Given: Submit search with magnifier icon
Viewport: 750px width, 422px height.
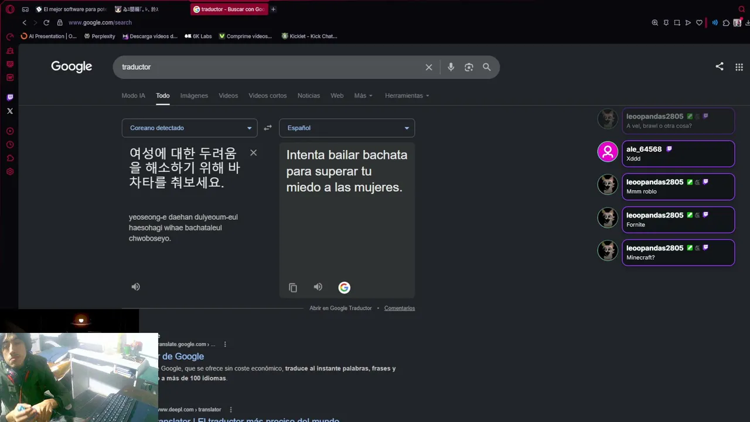Looking at the screenshot, I should tap(487, 67).
